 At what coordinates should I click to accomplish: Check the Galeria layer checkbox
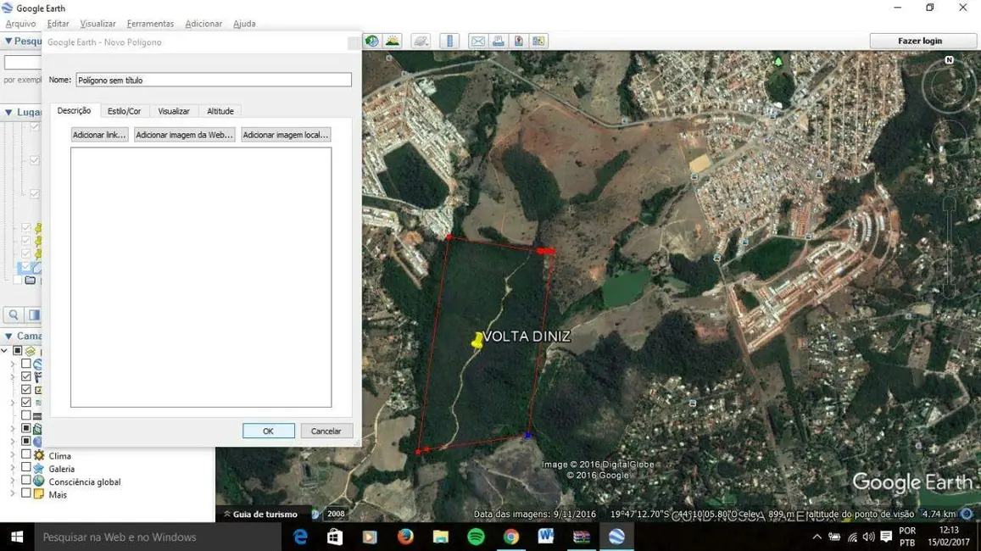pos(26,468)
